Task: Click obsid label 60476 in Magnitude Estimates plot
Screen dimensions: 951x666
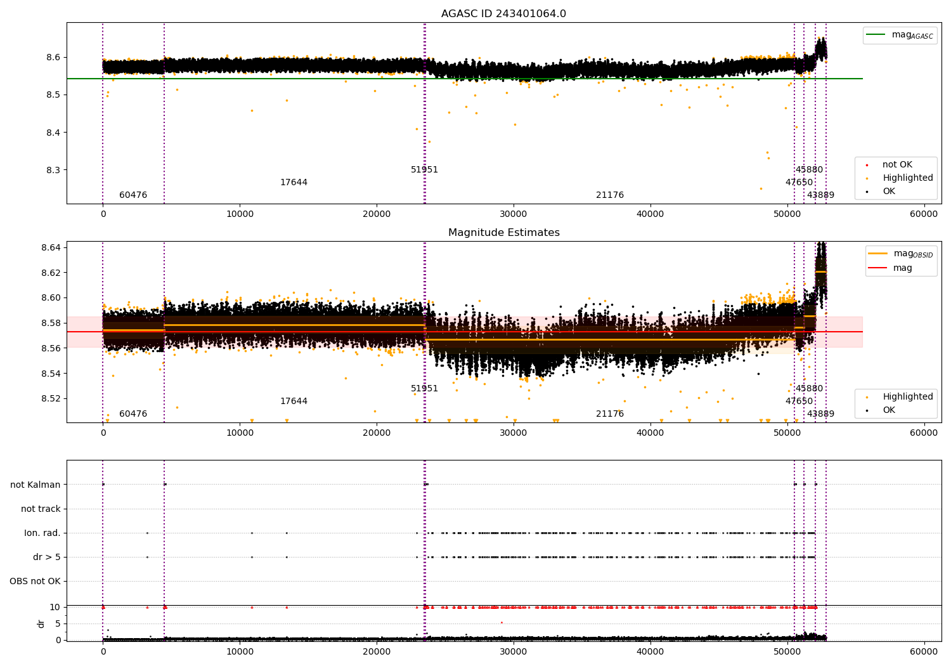Action: 133,414
